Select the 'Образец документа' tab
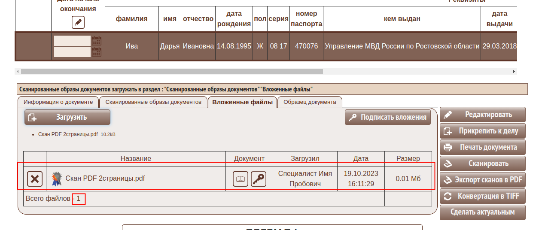 point(310,102)
